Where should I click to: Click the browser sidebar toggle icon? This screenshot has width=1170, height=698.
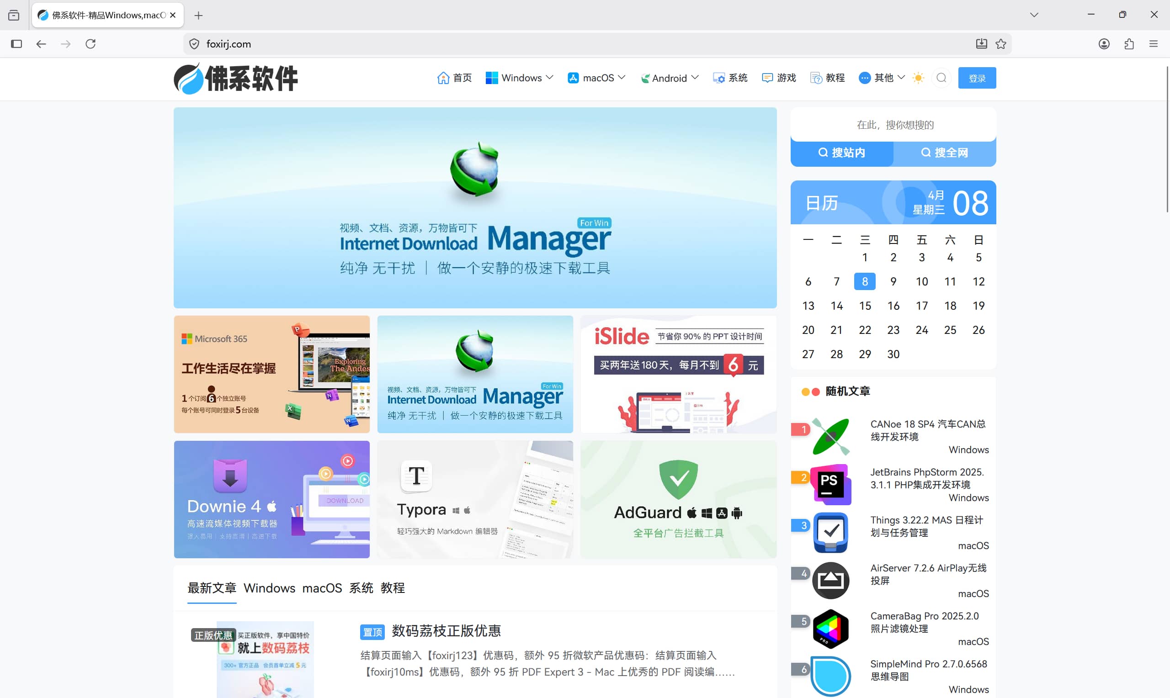[16, 44]
